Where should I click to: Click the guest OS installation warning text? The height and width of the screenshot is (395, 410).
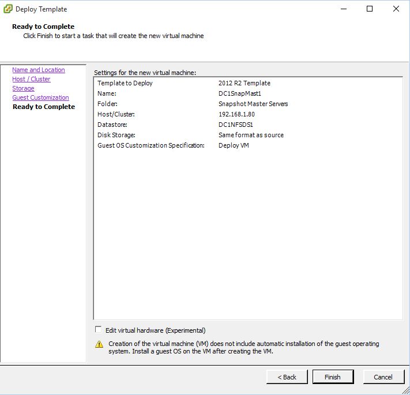click(243, 347)
